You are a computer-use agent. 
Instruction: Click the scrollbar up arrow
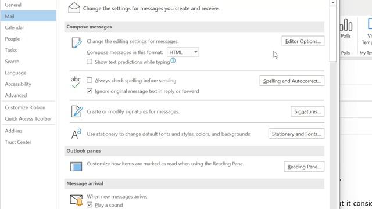(333, 3)
